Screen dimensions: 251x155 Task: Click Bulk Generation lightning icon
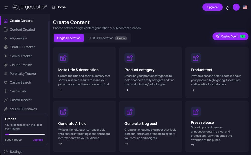click(x=90, y=38)
